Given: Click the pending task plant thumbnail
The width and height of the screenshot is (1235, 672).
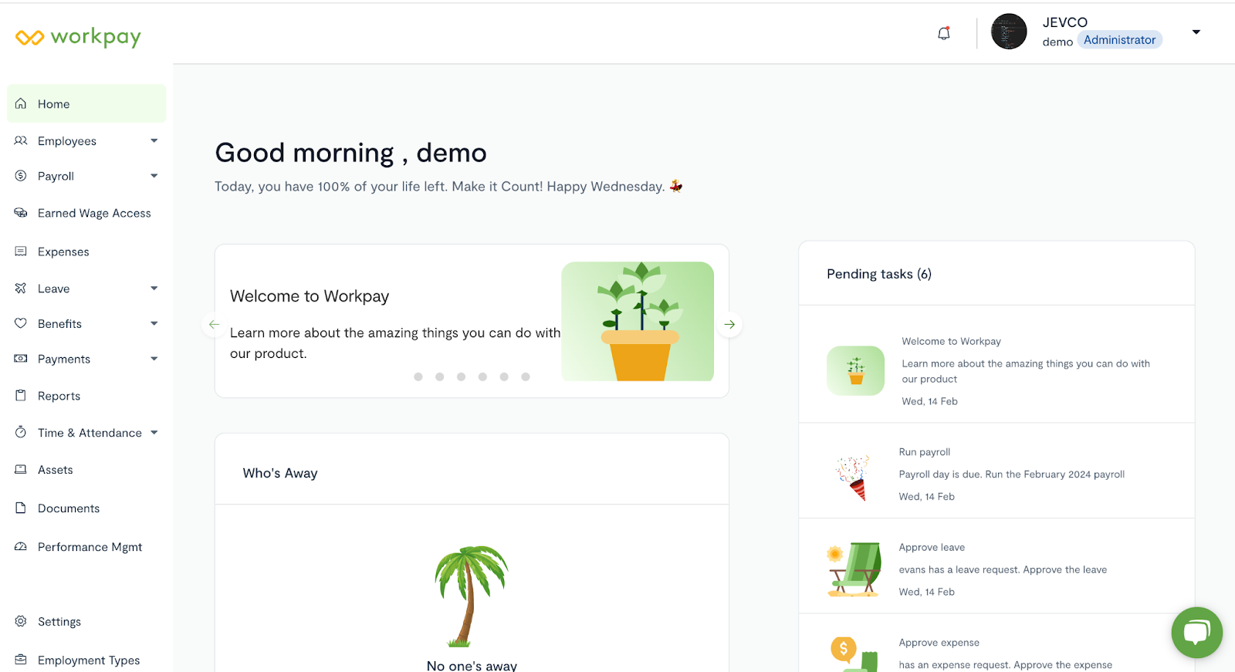Looking at the screenshot, I should pyautogui.click(x=855, y=370).
